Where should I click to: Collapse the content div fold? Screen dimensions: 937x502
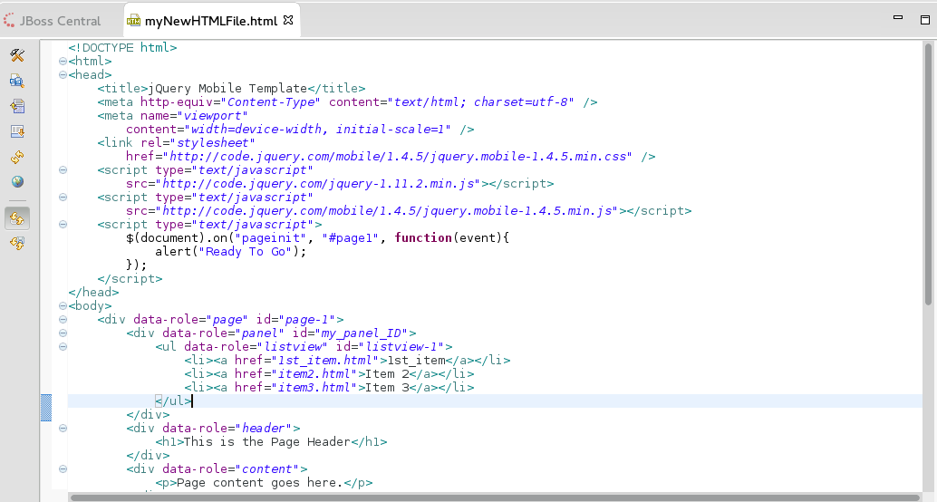(x=63, y=468)
